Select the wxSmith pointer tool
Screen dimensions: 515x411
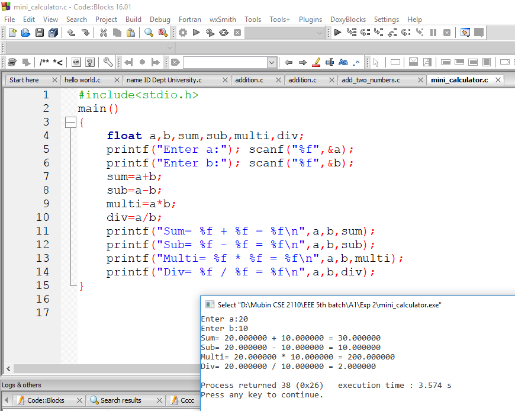pos(375,61)
